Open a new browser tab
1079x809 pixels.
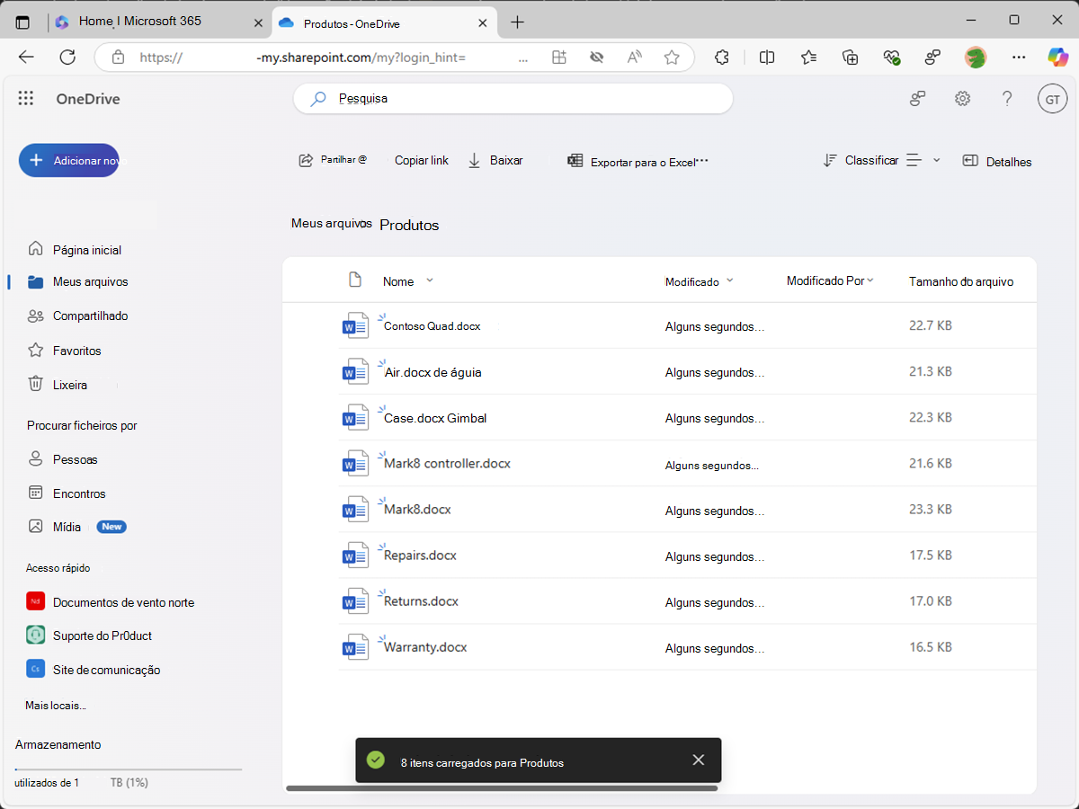517,22
